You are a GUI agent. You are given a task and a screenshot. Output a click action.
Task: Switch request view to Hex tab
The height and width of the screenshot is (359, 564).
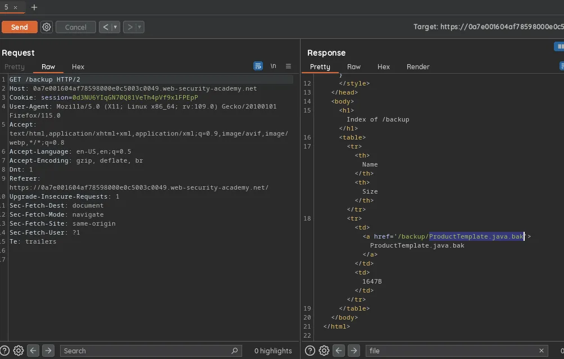(78, 67)
